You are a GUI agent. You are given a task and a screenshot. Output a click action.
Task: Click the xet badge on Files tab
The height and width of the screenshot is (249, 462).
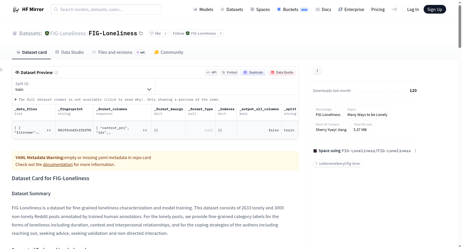(141, 52)
